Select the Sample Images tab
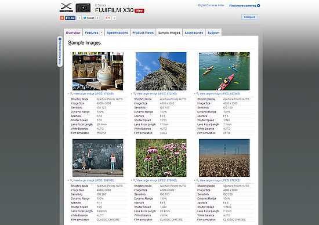 pos(169,32)
